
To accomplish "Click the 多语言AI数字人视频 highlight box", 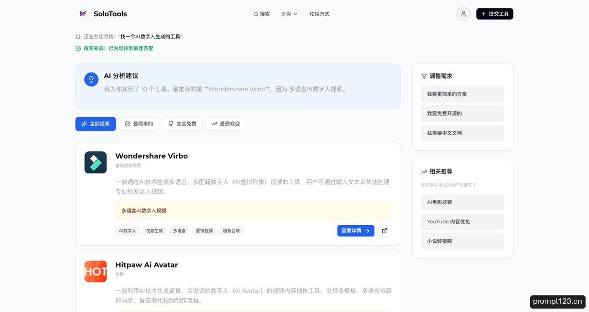I will click(x=254, y=211).
